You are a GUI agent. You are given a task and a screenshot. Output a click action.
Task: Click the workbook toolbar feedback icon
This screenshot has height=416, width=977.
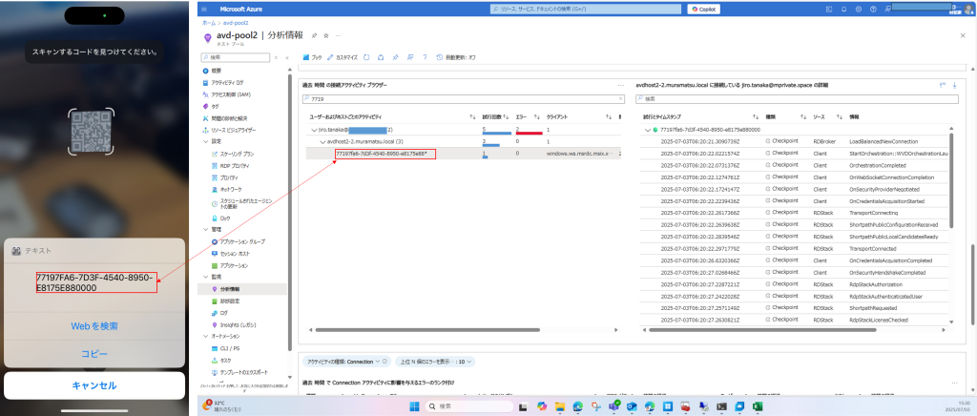(409, 56)
